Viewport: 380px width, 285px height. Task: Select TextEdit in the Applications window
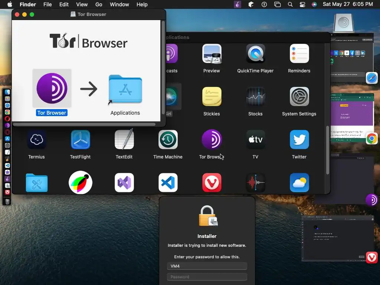click(124, 139)
